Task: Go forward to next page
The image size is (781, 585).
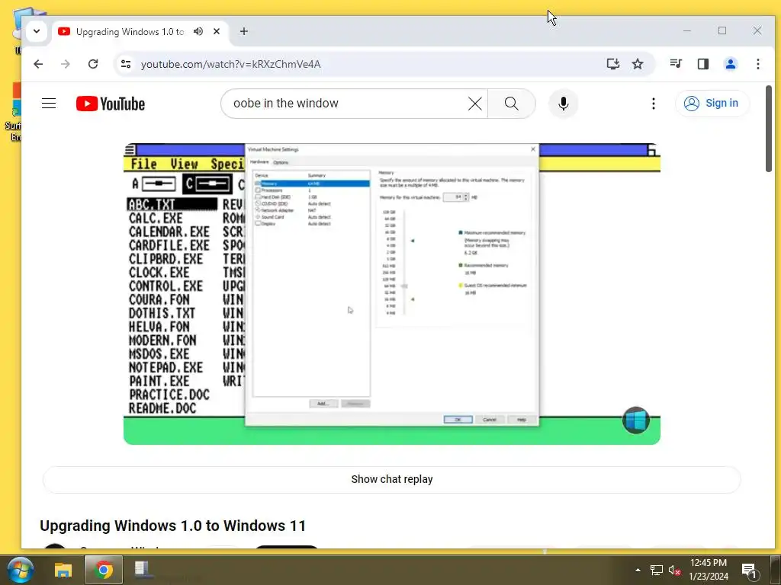Action: pos(66,64)
